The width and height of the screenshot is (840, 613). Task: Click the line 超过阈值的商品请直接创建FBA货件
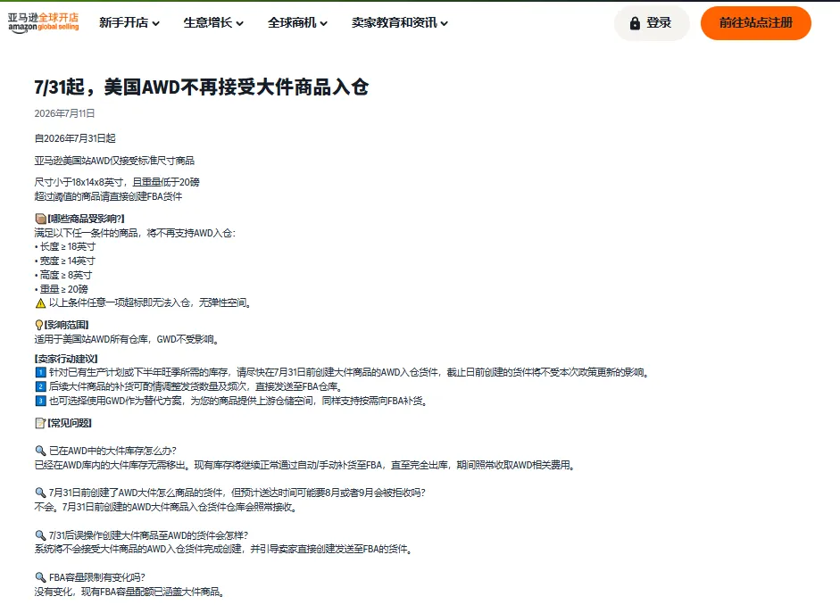tap(108, 196)
